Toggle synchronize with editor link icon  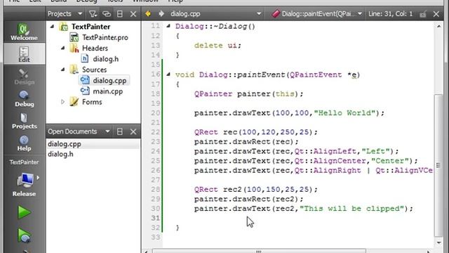pyautogui.click(x=107, y=14)
